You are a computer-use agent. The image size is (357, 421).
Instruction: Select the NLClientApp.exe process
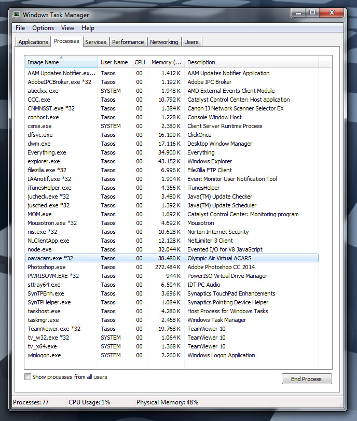[172, 241]
